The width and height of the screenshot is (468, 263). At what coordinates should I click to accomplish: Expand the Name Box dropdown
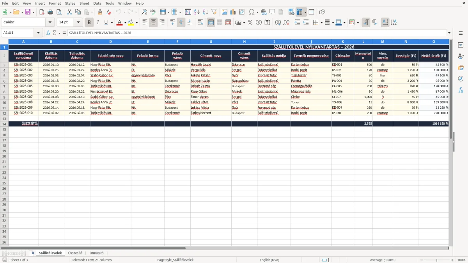(x=39, y=33)
